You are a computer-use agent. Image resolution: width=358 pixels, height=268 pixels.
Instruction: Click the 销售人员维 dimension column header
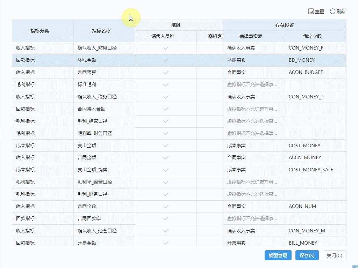coord(163,36)
